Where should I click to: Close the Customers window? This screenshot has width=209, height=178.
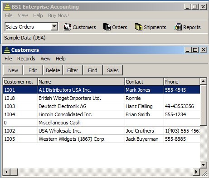coord(204,50)
